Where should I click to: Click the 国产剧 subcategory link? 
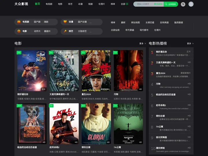pos(37,22)
